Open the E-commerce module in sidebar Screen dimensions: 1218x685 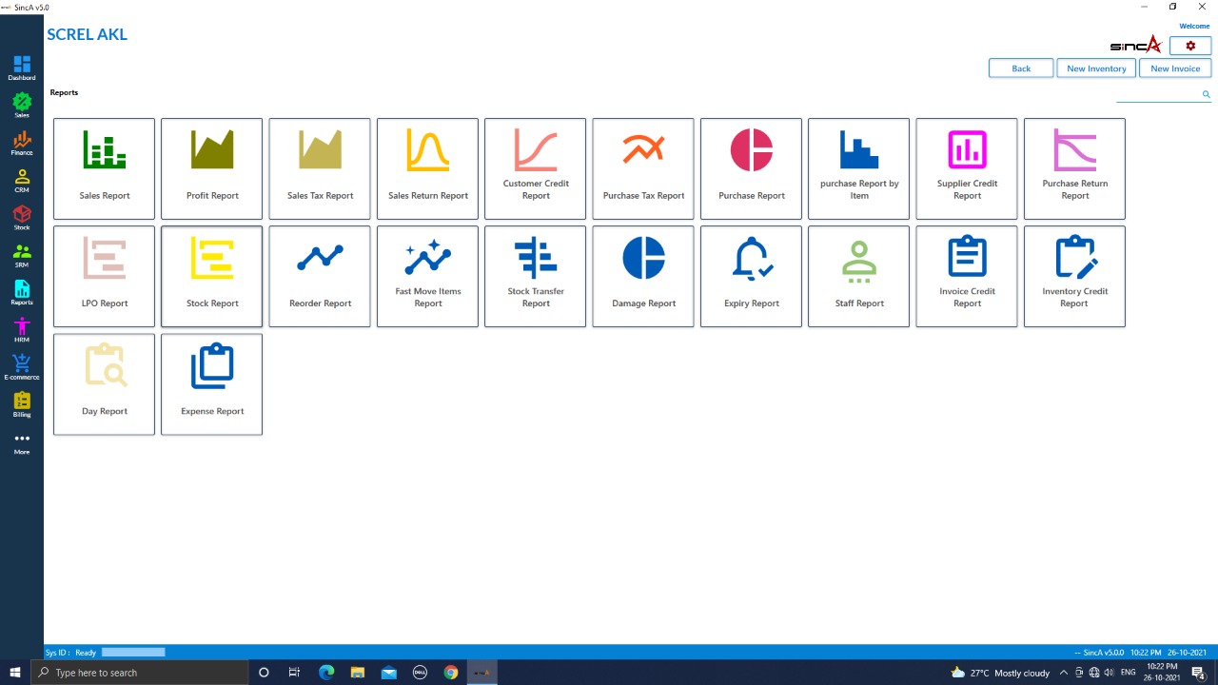(22, 367)
